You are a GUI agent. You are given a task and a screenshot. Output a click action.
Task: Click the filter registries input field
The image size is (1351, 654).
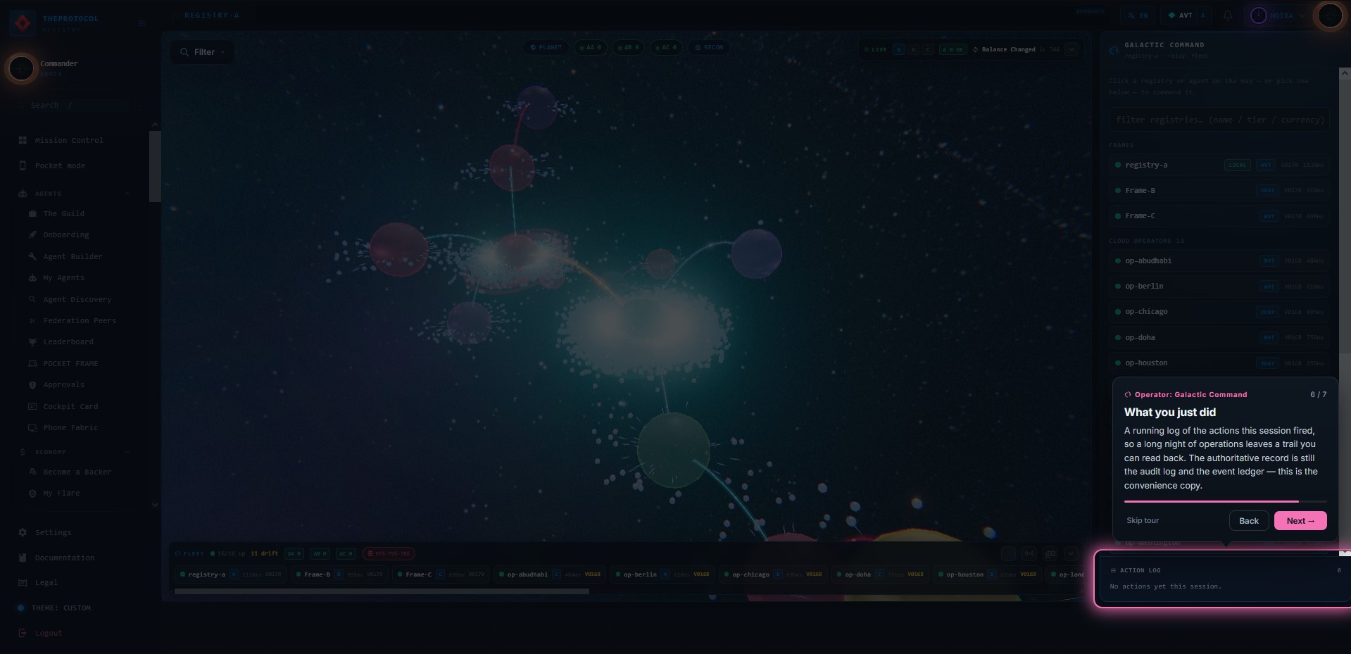click(x=1219, y=120)
